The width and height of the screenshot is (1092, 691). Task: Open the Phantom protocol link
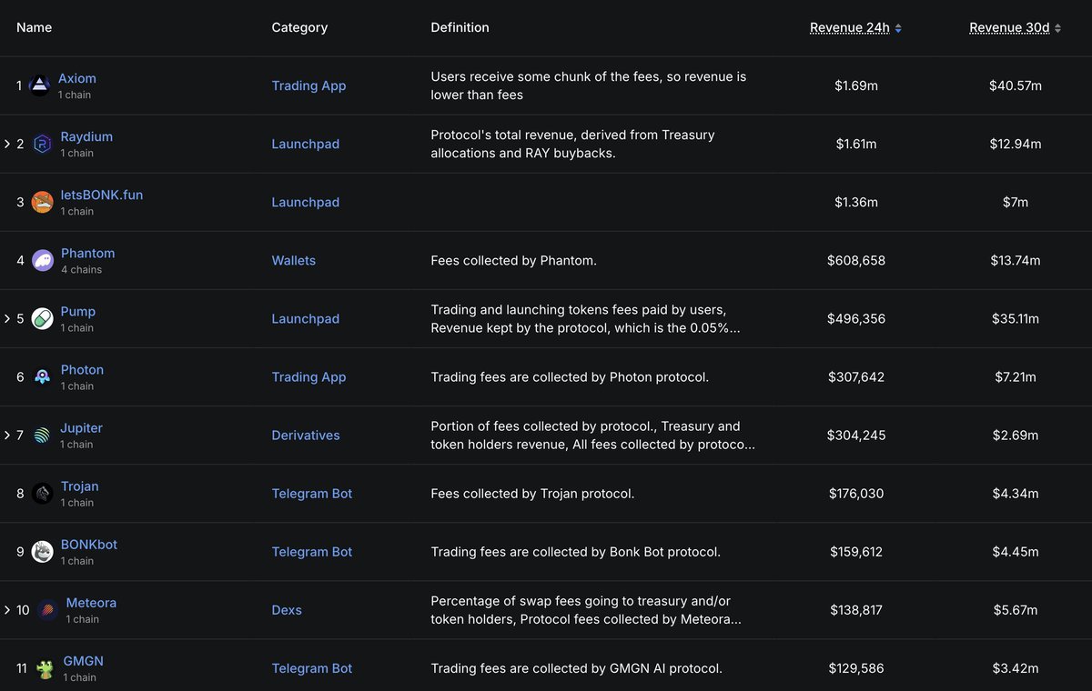pos(87,253)
